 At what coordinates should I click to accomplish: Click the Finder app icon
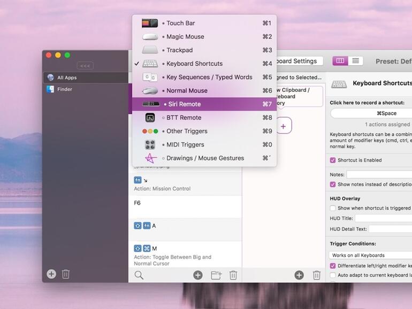coord(50,89)
